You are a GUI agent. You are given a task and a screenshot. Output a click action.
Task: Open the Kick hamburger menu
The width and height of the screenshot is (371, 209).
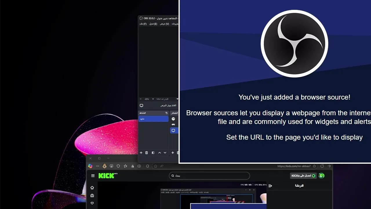click(93, 176)
